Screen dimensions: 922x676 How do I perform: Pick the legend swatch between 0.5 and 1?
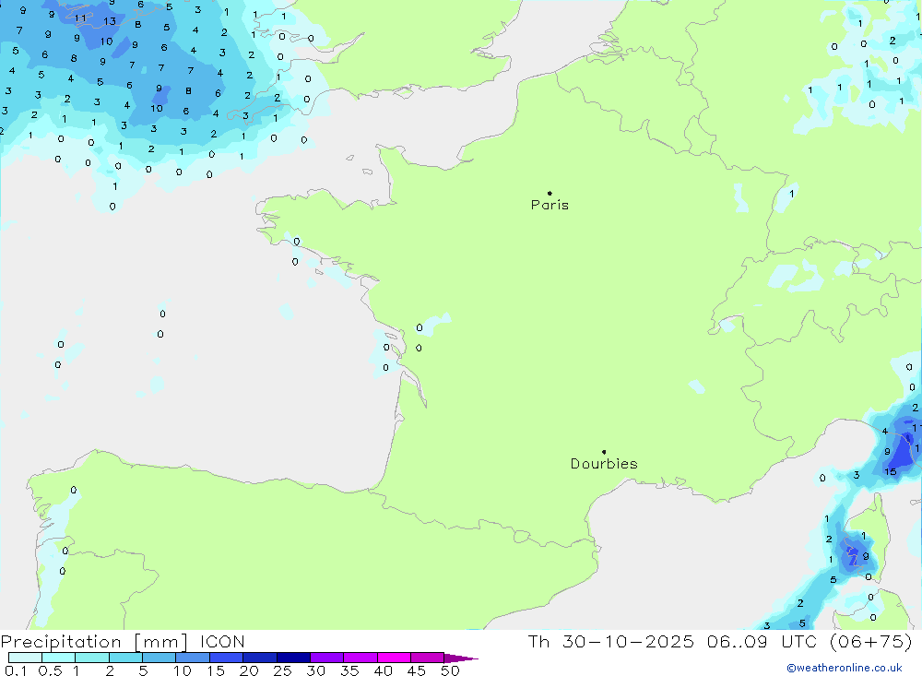point(59,658)
